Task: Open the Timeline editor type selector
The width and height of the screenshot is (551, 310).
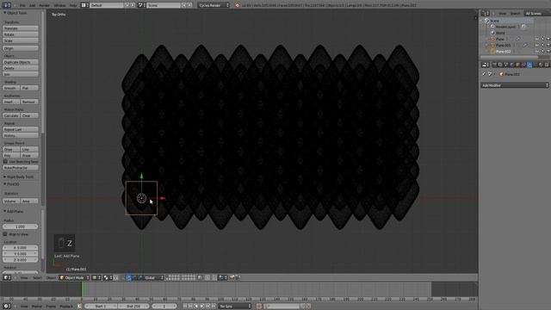Action: click(7, 307)
